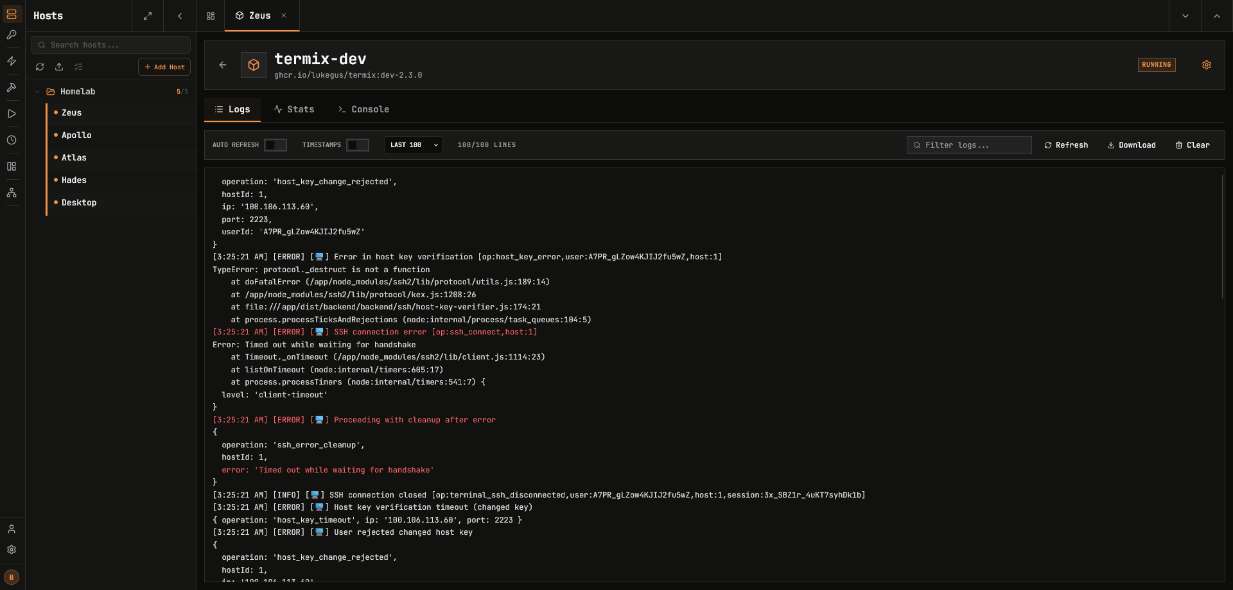The width and height of the screenshot is (1233, 590).
Task: Click the Homelab folder label
Action: [x=78, y=92]
